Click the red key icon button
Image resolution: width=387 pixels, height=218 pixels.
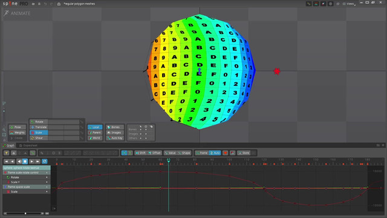pyautogui.click(x=226, y=153)
